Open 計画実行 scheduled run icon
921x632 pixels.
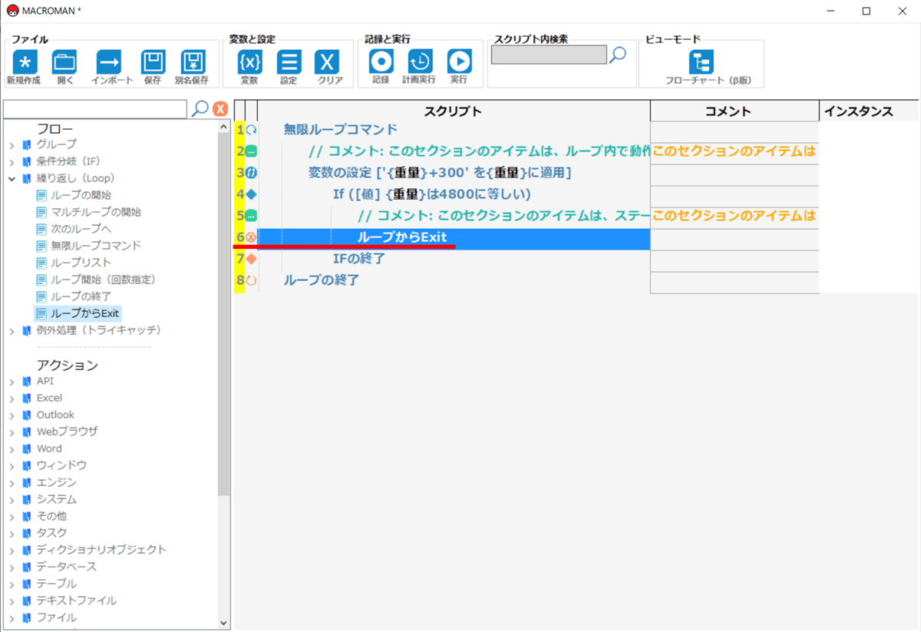point(419,63)
